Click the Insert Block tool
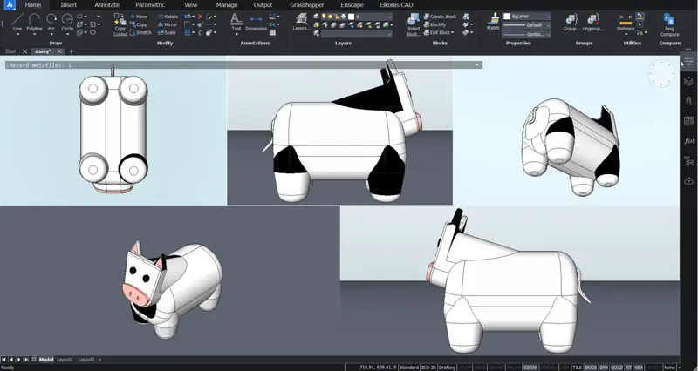698x371 pixels. (x=414, y=24)
